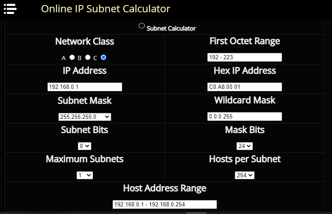Click the Network Class heading
This screenshot has width=332, height=214.
[x=85, y=41]
